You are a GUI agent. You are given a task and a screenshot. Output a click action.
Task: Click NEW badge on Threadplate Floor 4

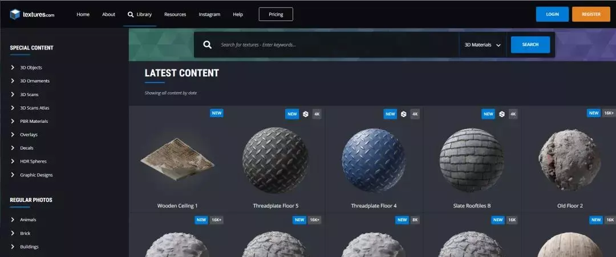(x=390, y=114)
